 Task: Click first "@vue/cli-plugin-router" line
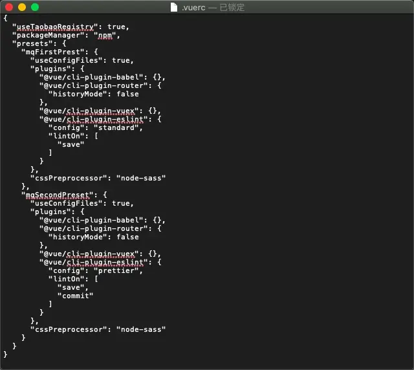point(100,86)
